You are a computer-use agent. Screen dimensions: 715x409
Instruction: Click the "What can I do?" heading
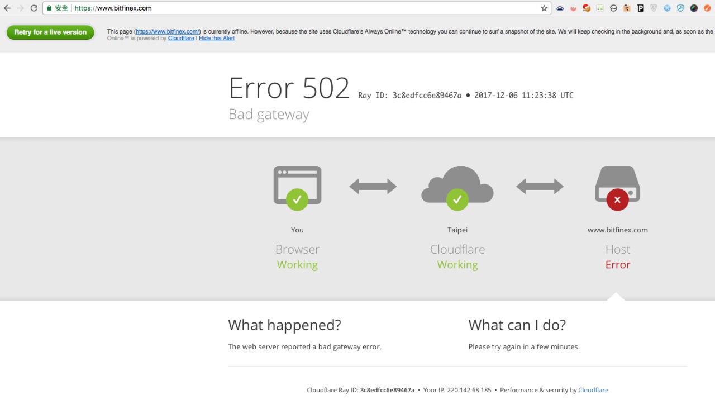(517, 325)
